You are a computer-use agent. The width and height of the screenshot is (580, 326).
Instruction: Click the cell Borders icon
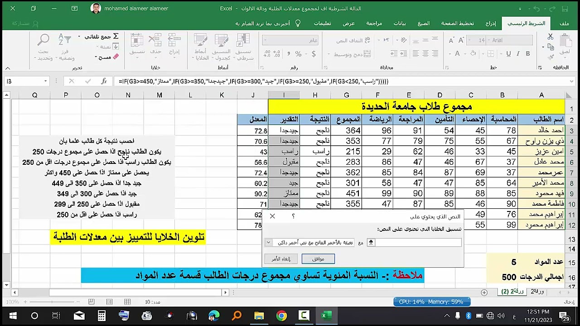coord(491,53)
